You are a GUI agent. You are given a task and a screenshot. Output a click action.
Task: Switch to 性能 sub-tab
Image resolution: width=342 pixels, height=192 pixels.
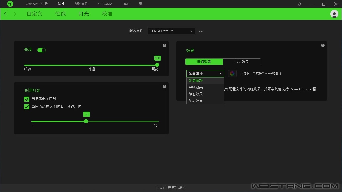(x=61, y=14)
